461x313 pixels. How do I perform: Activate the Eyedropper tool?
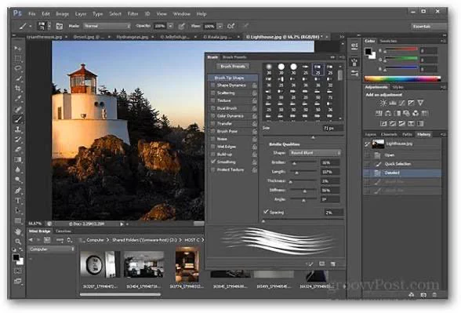(17, 98)
